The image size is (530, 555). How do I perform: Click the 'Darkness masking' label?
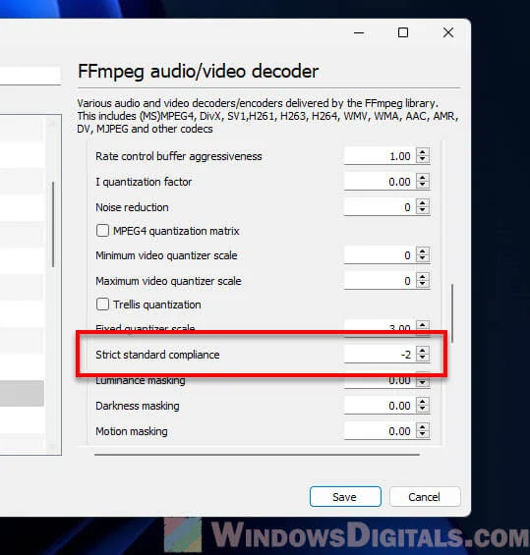coord(138,406)
